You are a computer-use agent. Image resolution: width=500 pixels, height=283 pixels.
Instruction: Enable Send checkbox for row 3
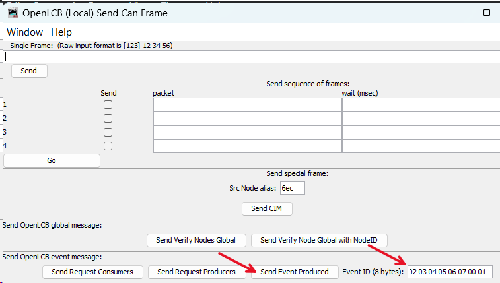(x=108, y=133)
